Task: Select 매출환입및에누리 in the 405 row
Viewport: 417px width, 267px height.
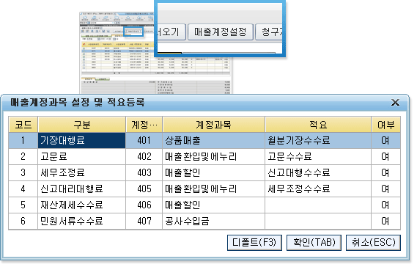Action: click(213, 189)
